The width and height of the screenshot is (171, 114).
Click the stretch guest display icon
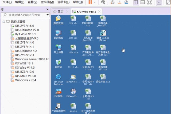[168, 2]
